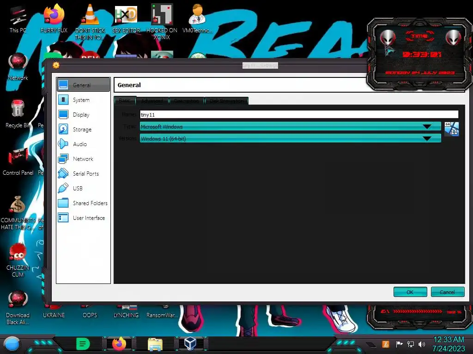
Task: Expand the Version dropdown showing Windows 11 (64-bit)
Action: 290,138
